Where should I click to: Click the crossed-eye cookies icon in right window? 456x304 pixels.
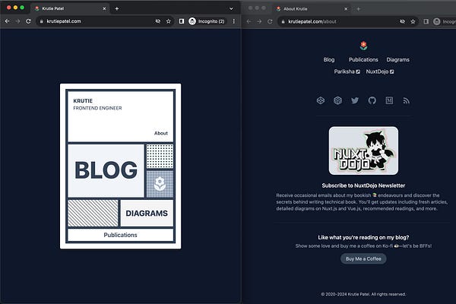pyautogui.click(x=403, y=21)
